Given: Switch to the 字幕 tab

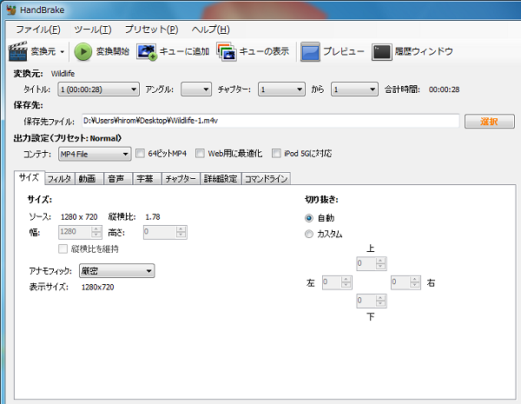Looking at the screenshot, I should tap(147, 179).
